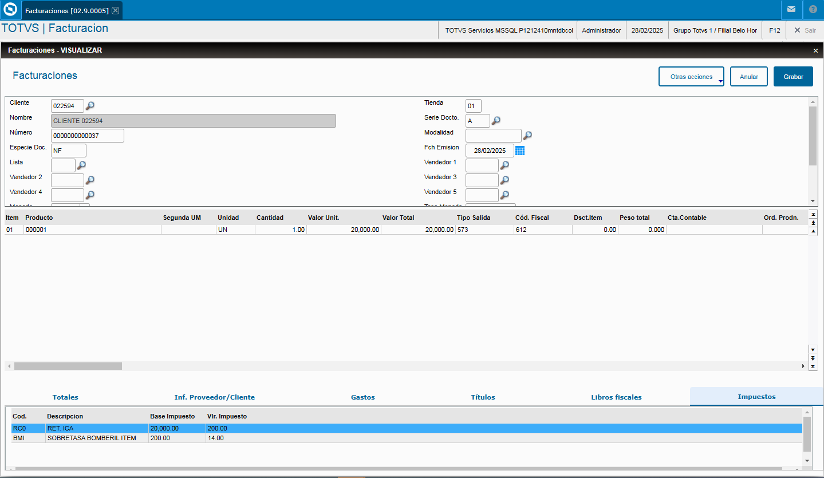The width and height of the screenshot is (824, 478).
Task: Click the Tipo Salida cell 573
Action: coord(484,230)
